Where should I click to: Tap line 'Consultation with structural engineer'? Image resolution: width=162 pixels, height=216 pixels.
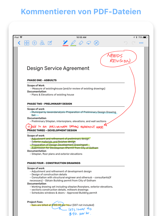70,178
